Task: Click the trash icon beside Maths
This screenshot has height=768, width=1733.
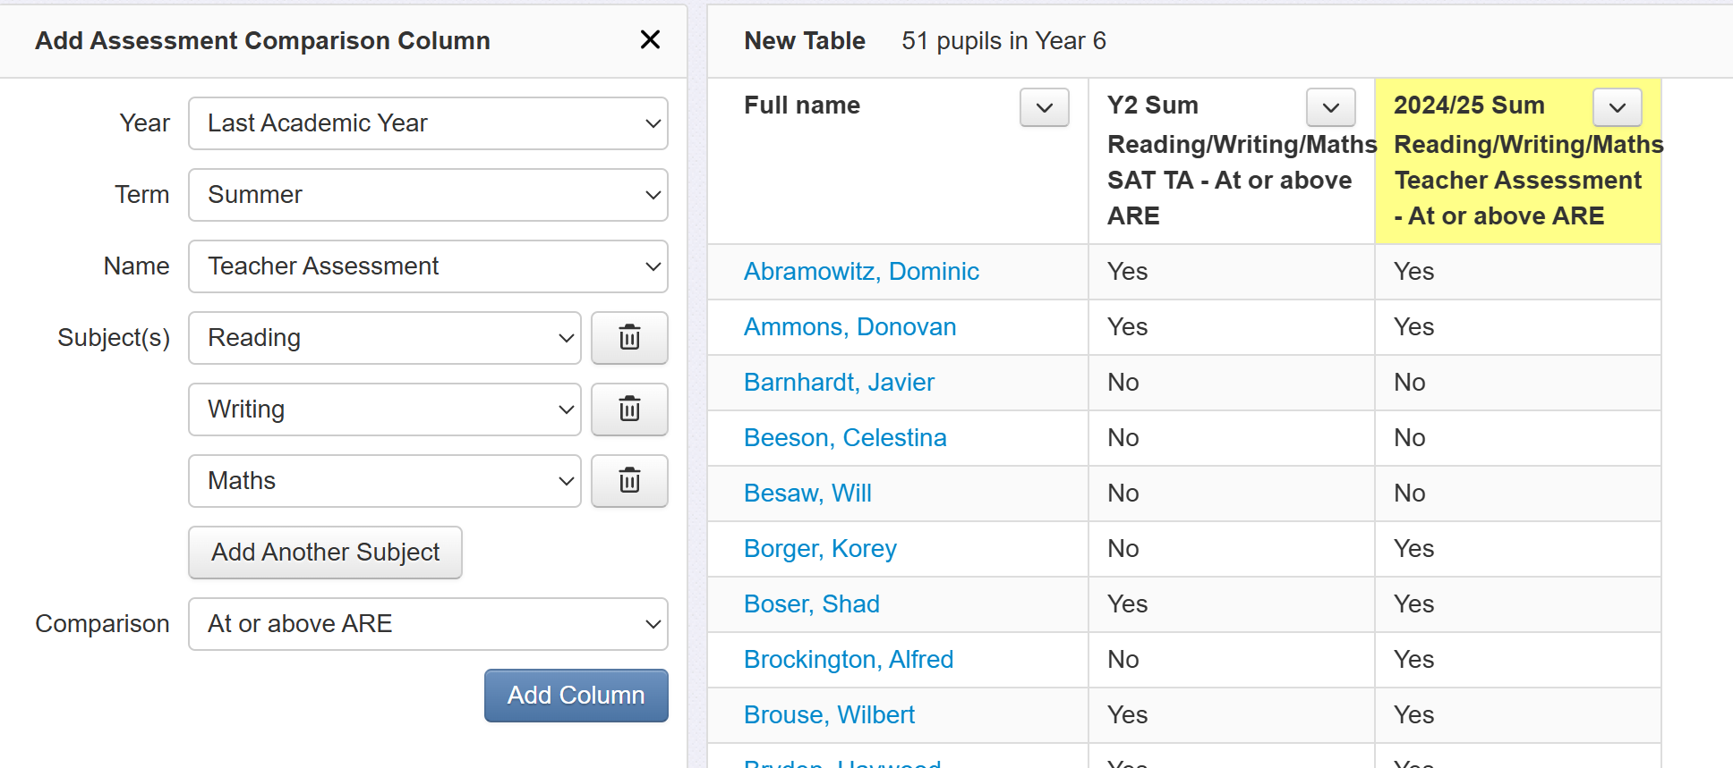Action: tap(629, 481)
